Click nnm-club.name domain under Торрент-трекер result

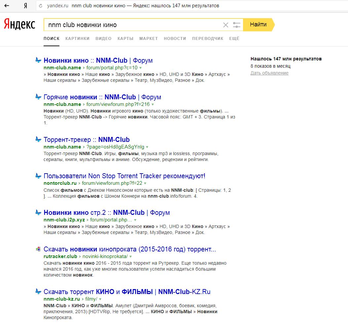pos(62,147)
